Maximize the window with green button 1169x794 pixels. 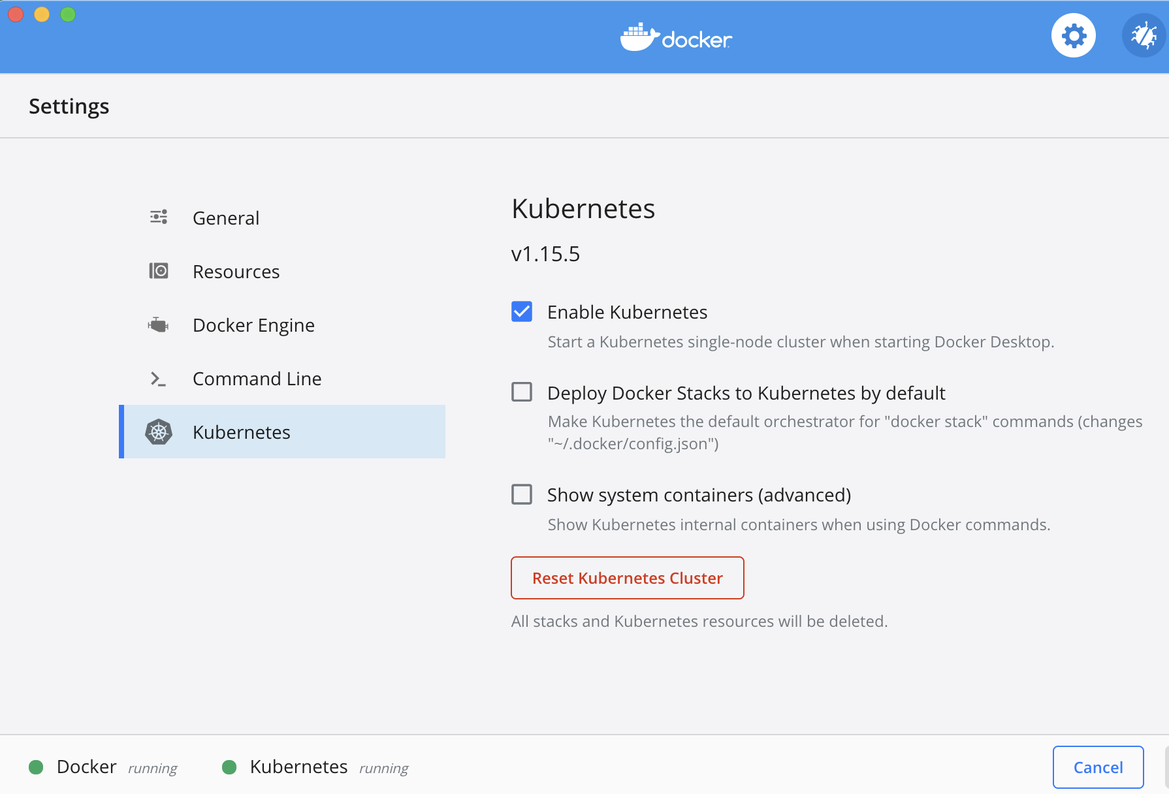[x=68, y=14]
